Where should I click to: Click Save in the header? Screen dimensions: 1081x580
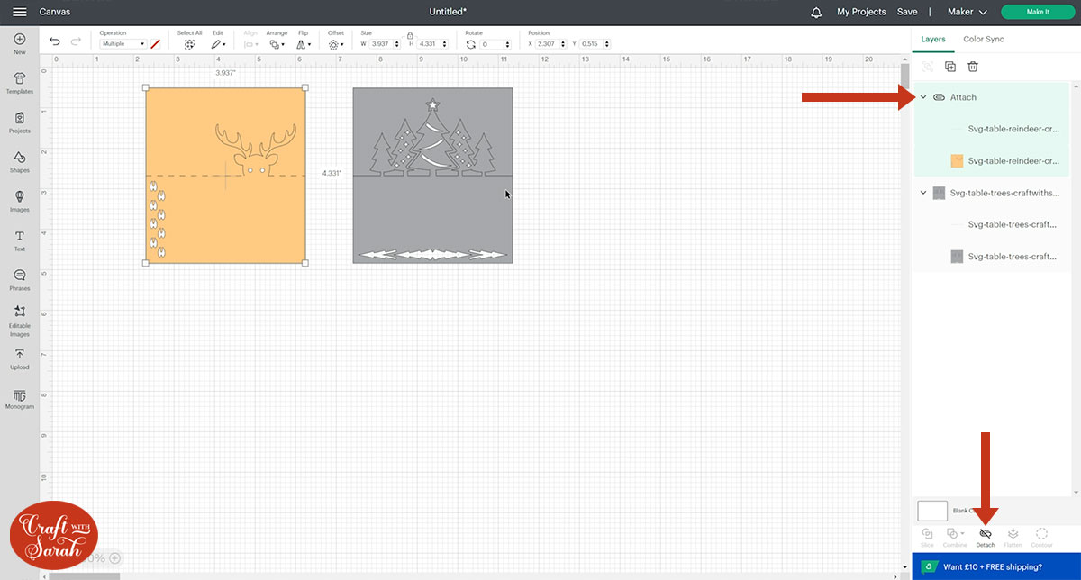pos(907,13)
